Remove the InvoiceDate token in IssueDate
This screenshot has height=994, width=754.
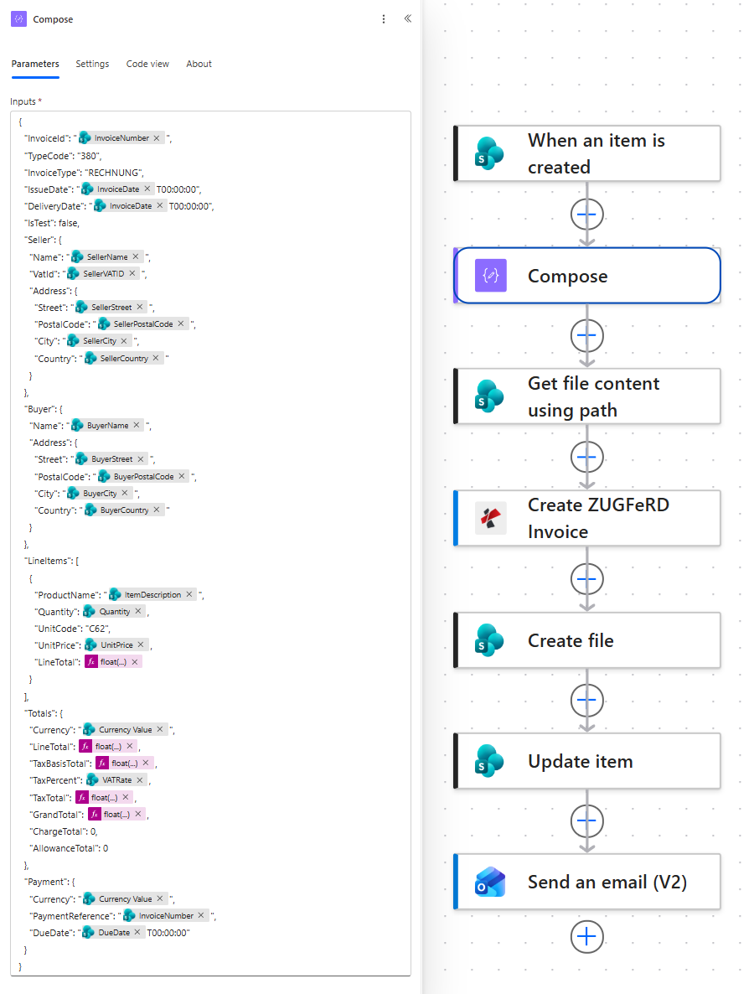point(147,189)
